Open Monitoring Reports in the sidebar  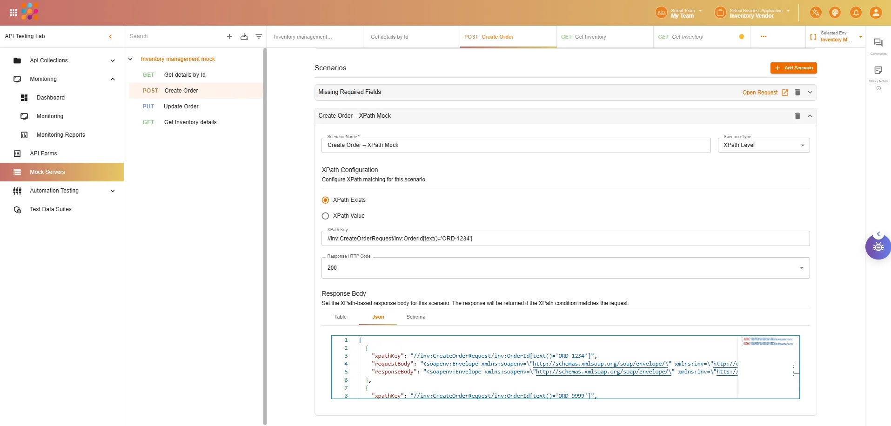tap(61, 135)
